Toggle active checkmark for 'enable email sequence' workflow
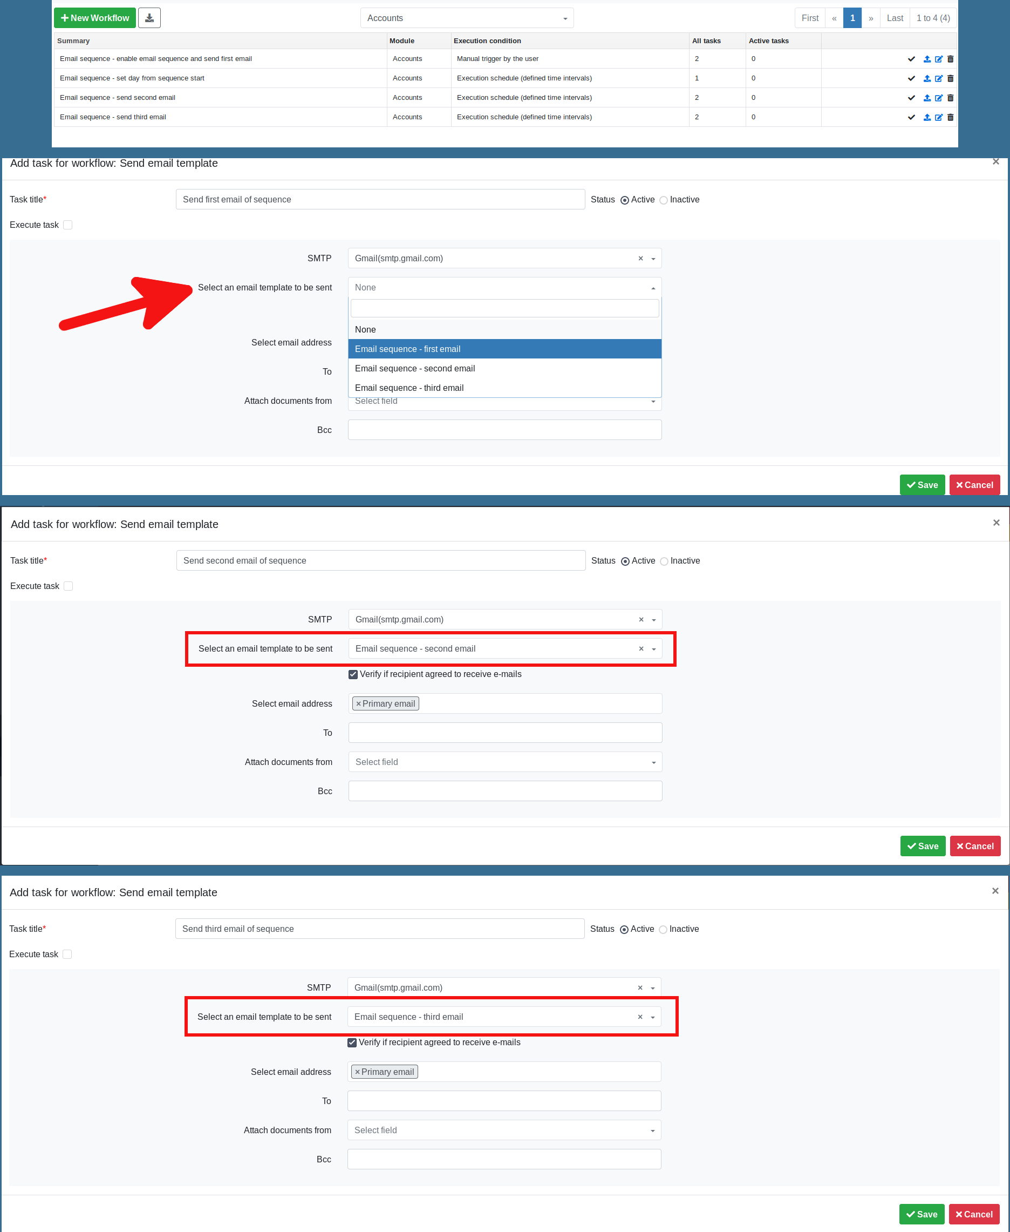The height and width of the screenshot is (1232, 1010). point(911,59)
